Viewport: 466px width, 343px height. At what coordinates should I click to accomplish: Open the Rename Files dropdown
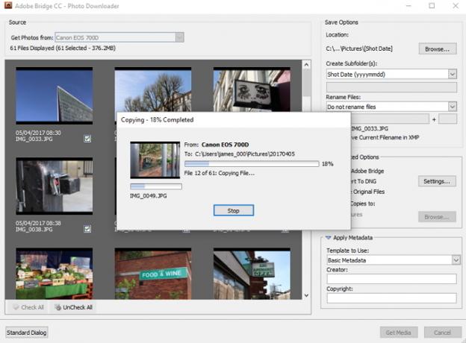click(x=453, y=107)
